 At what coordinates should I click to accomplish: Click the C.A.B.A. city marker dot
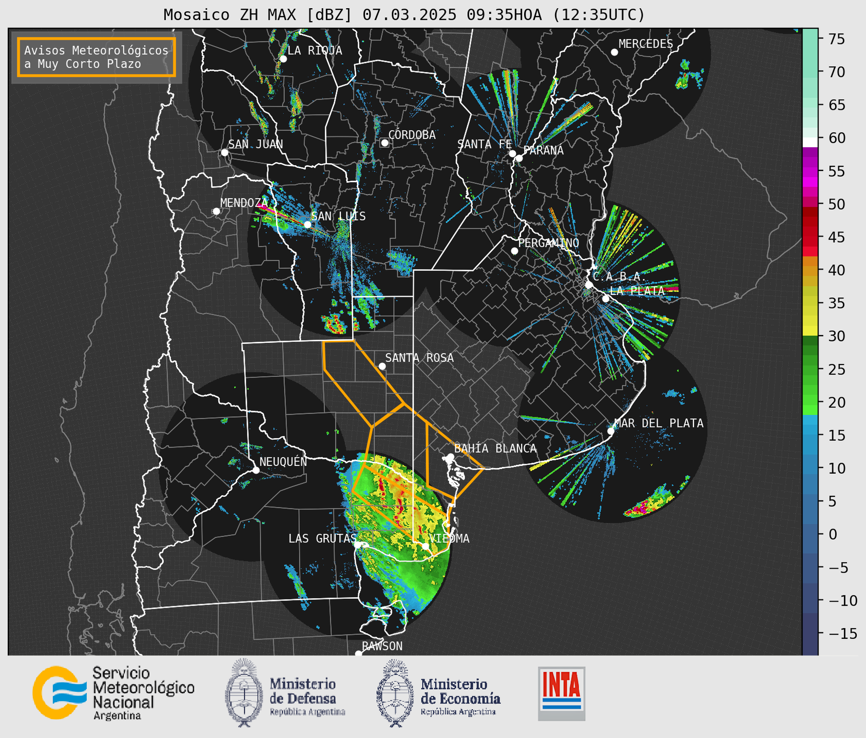click(x=589, y=285)
